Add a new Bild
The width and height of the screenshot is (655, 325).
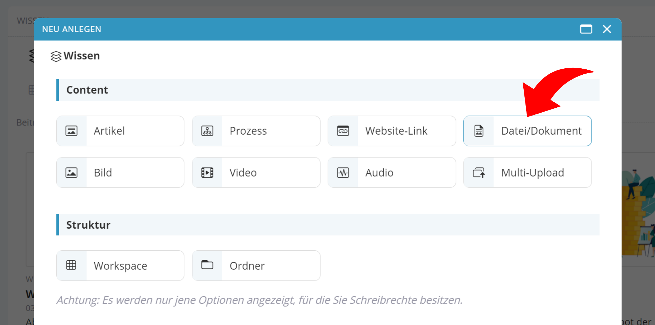pos(120,172)
